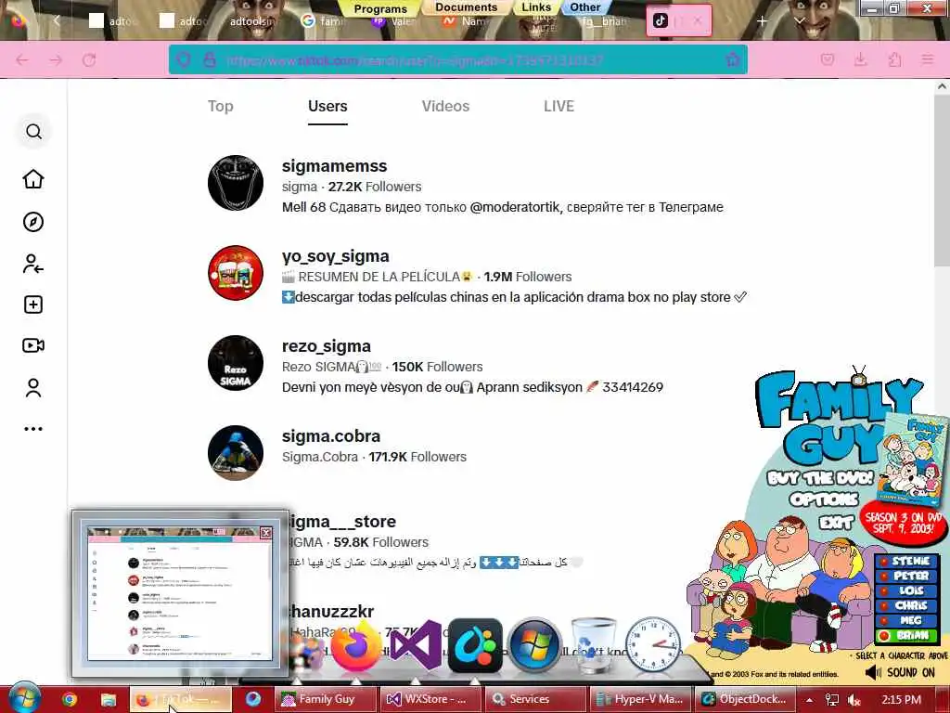Image resolution: width=950 pixels, height=713 pixels.
Task: Open the Firefox hamburger menu
Action: [927, 59]
